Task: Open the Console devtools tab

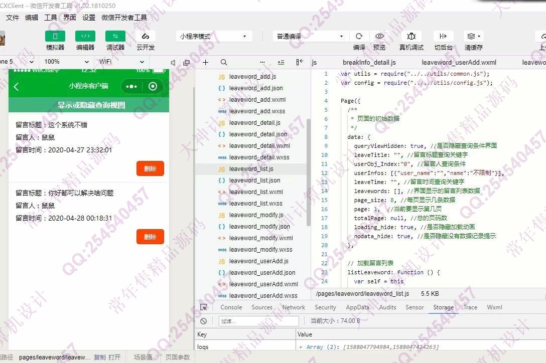Action: coord(231,307)
